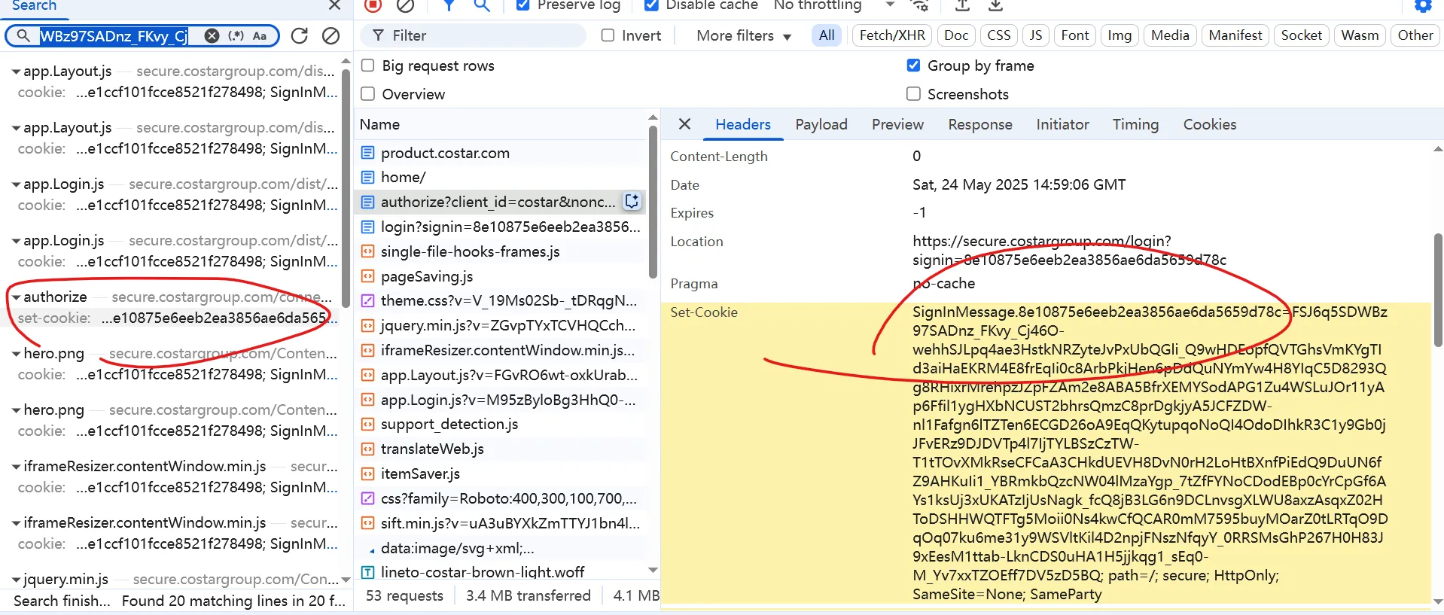1444x615 pixels.
Task: Collapse first app.Login.js search result
Action: coord(16,184)
